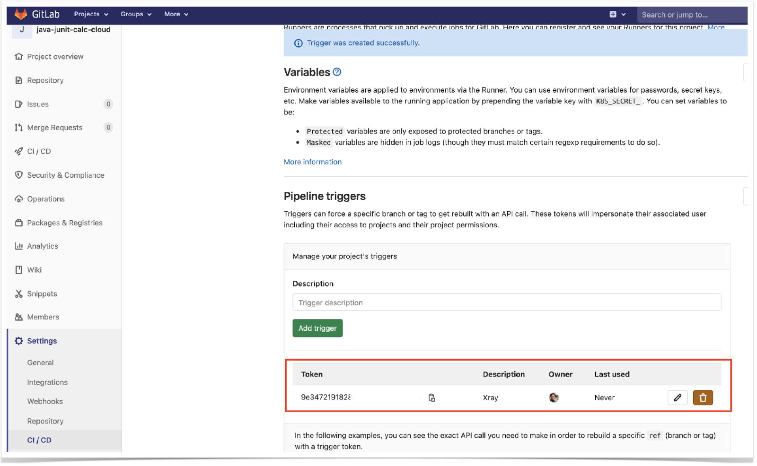The height and width of the screenshot is (466, 757).
Task: Delete the Xray trigger via the trash icon
Action: [703, 397]
